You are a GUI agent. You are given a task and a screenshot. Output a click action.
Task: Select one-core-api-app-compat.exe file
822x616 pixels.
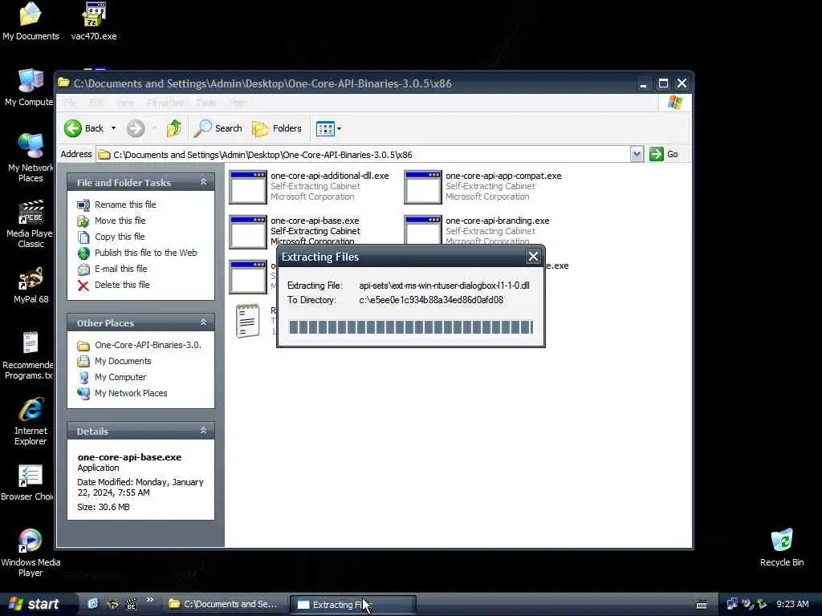pyautogui.click(x=482, y=186)
